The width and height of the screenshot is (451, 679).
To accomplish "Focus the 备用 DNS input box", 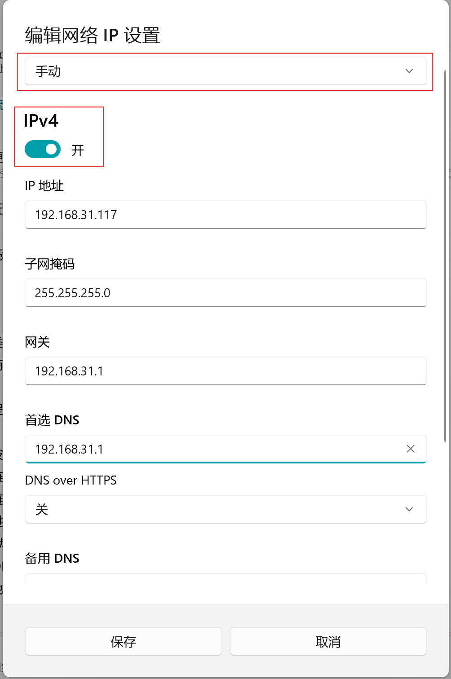I will (225, 578).
